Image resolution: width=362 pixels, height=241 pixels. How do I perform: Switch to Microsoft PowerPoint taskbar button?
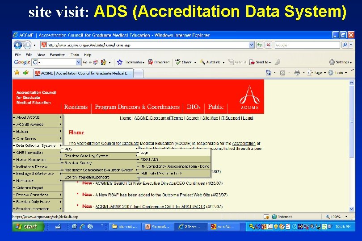tap(158, 227)
